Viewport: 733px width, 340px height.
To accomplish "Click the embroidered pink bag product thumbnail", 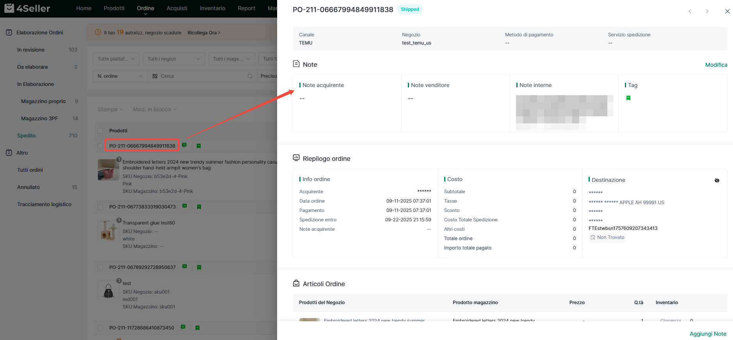I will pyautogui.click(x=108, y=170).
